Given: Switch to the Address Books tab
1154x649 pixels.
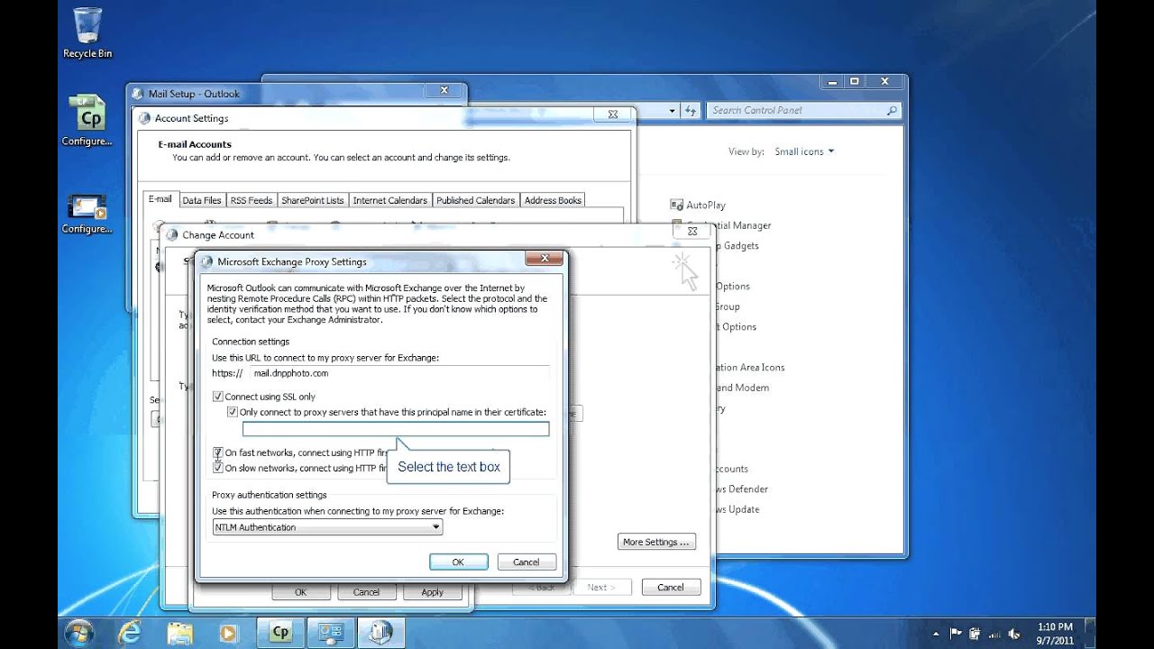Looking at the screenshot, I should click(x=553, y=200).
